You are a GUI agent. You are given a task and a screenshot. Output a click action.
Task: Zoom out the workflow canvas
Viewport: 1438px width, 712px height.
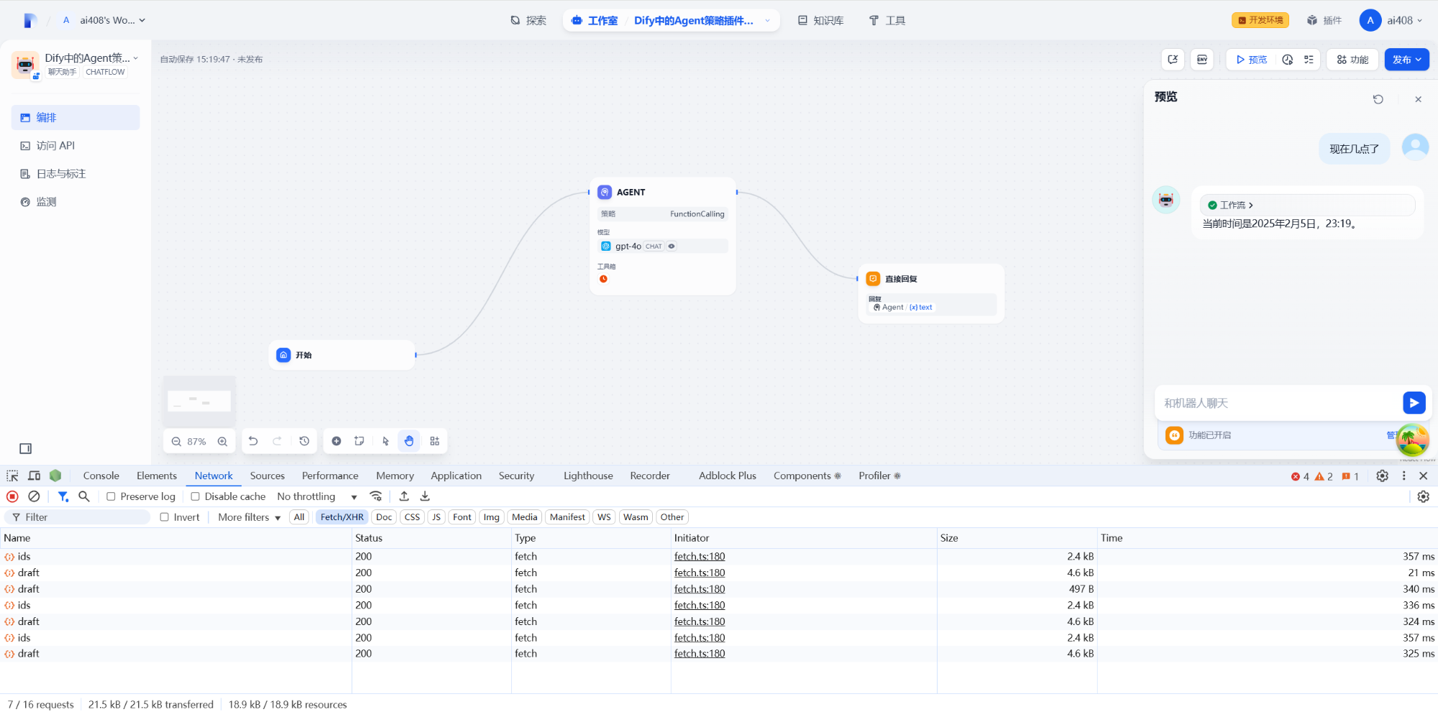(x=176, y=442)
